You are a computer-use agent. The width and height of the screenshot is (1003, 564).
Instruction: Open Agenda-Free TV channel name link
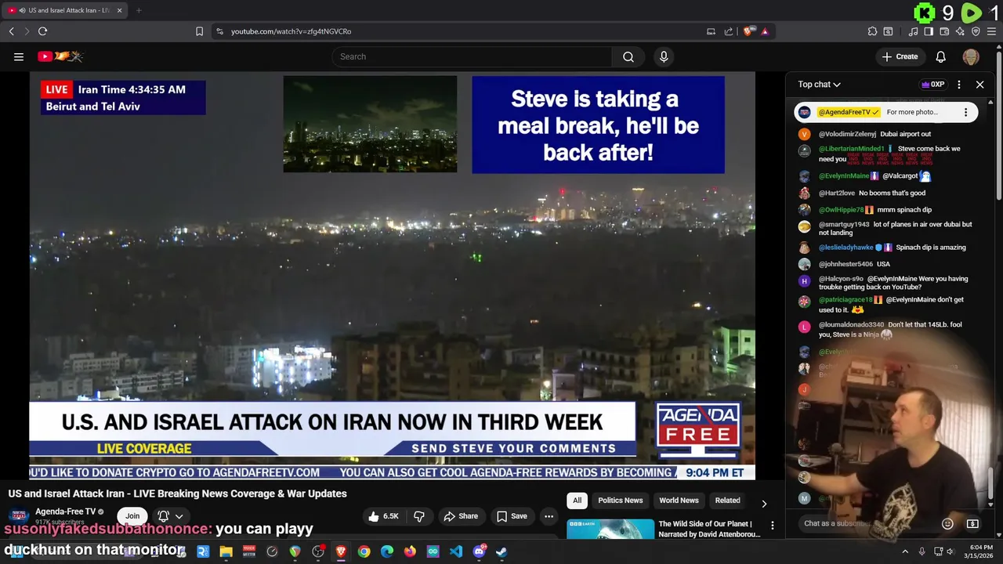(65, 512)
